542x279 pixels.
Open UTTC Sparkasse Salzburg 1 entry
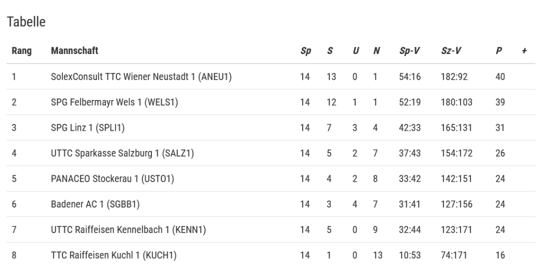click(122, 153)
